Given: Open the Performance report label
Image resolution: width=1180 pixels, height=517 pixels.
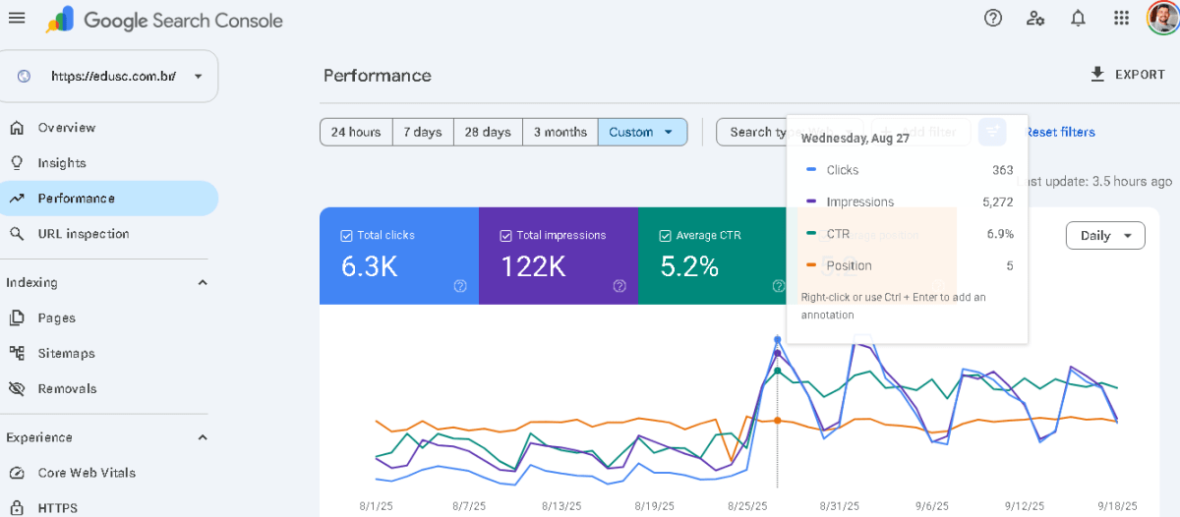Looking at the screenshot, I should pyautogui.click(x=77, y=199).
